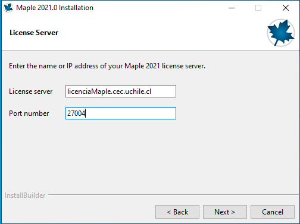Cancel the Maple installation
Image resolution: width=300 pixels, height=224 pixels.
(x=273, y=212)
